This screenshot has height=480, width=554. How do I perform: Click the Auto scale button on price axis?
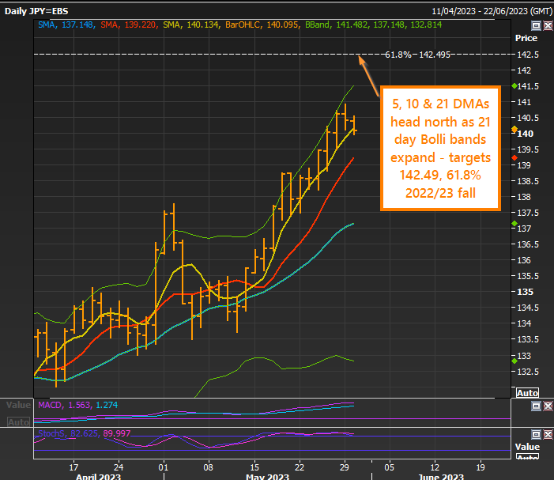527,393
